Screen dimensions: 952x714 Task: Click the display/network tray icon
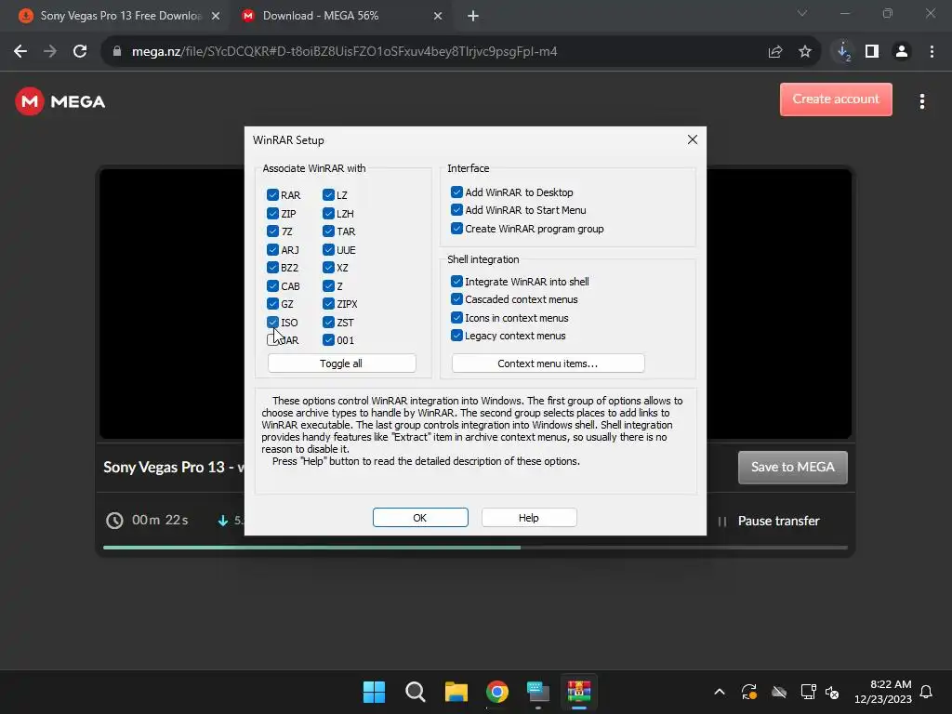coord(808,692)
